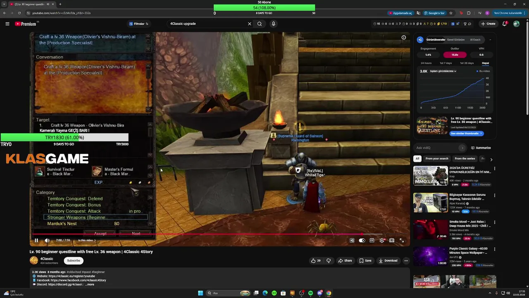Open the Filtreler filter dropdown
This screenshot has height=298, width=529.
(x=138, y=24)
